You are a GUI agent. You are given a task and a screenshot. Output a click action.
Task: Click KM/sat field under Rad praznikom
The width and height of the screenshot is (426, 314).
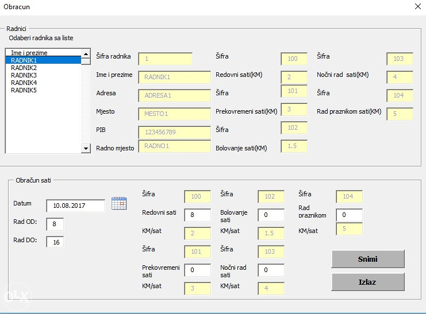[349, 229]
